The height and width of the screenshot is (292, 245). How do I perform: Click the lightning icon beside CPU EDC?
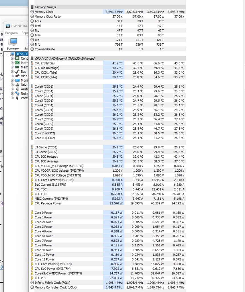click(32, 194)
